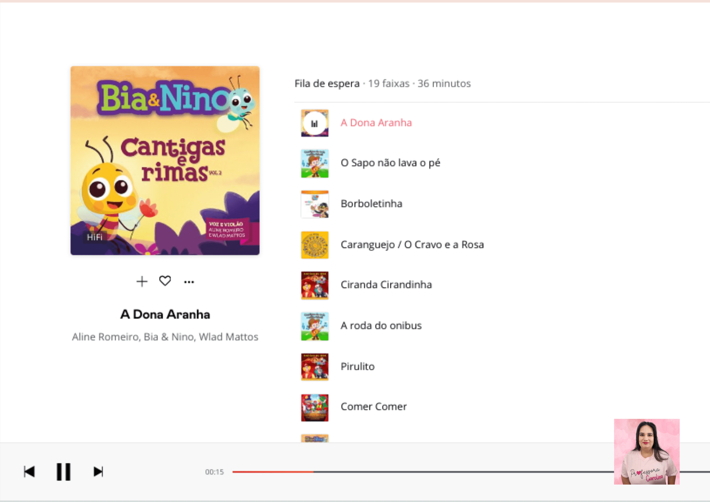
Task: Add A Dona Aranha with plus icon
Action: point(142,282)
